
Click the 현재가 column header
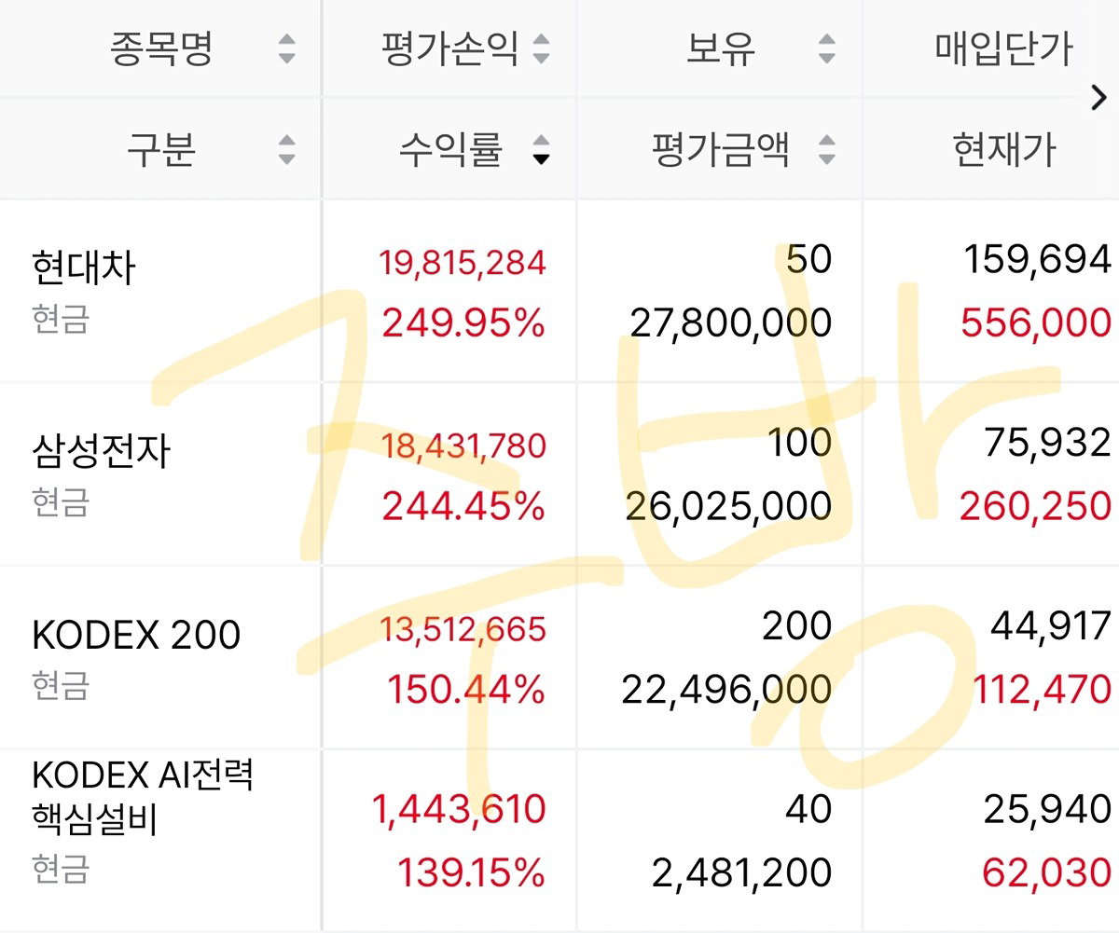pos(1004,149)
